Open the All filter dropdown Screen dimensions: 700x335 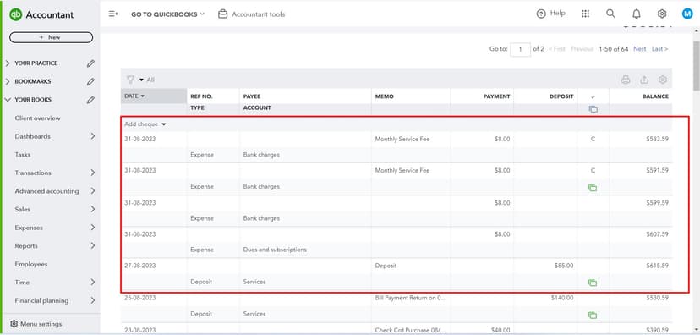pos(147,80)
